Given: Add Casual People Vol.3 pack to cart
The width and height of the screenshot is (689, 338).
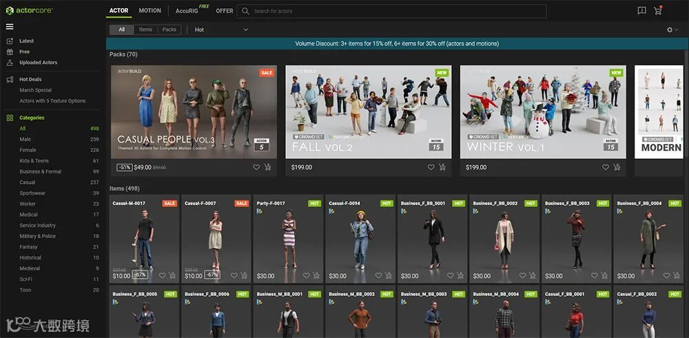Looking at the screenshot, I should [267, 167].
